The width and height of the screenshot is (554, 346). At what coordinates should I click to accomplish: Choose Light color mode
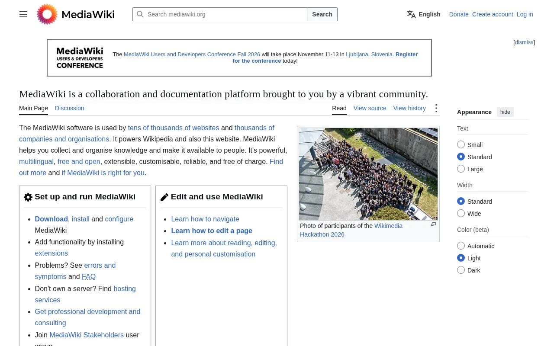(x=461, y=258)
